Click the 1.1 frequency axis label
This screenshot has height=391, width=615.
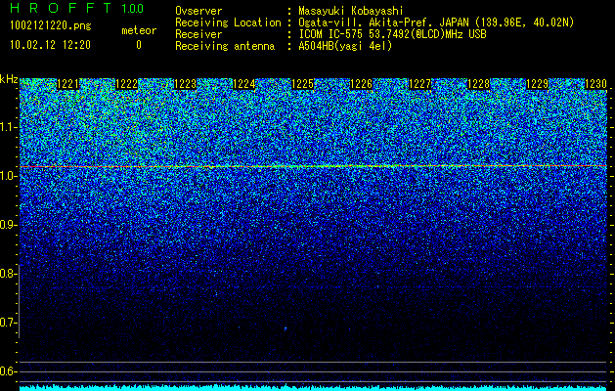8,127
